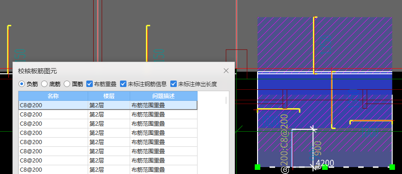The height and width of the screenshot is (174, 402).
Task: Click the 900 dimension text
Action: (x=318, y=148)
